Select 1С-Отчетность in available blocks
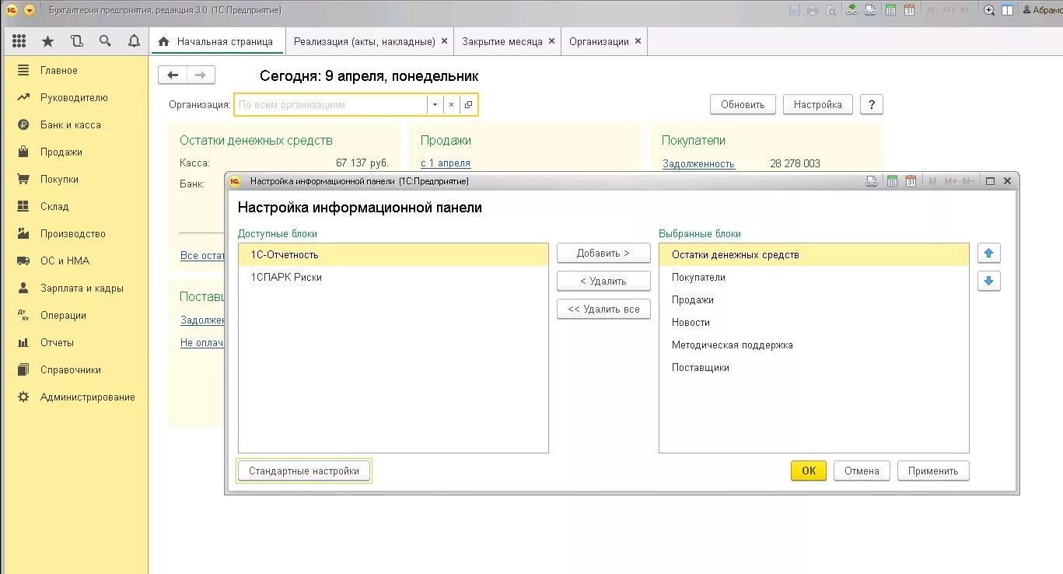This screenshot has height=574, width=1063. click(393, 254)
